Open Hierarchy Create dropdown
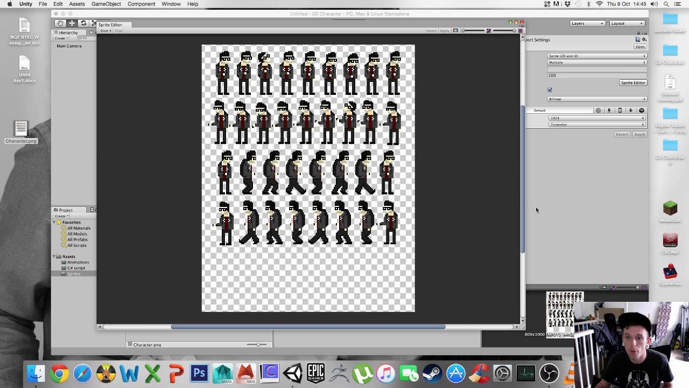689x388 pixels. tap(61, 38)
